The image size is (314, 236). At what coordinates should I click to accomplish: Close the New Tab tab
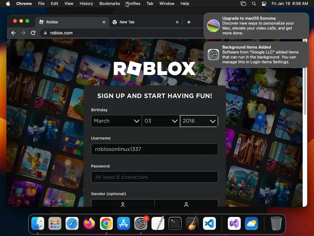click(177, 22)
